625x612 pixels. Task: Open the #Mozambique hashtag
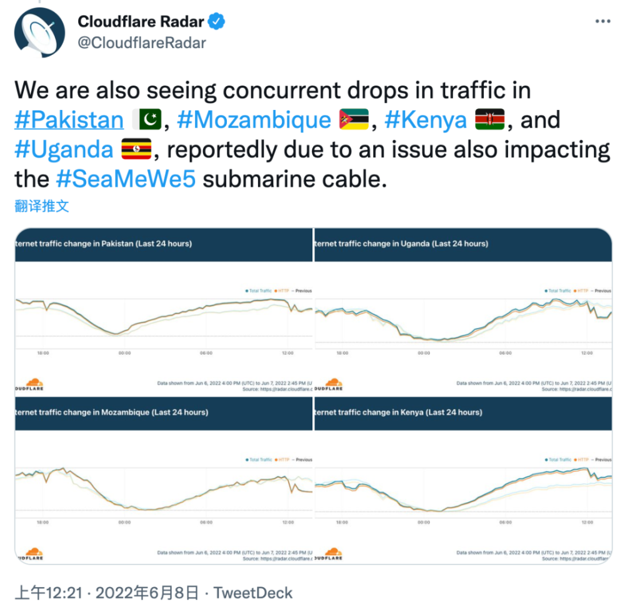[254, 120]
